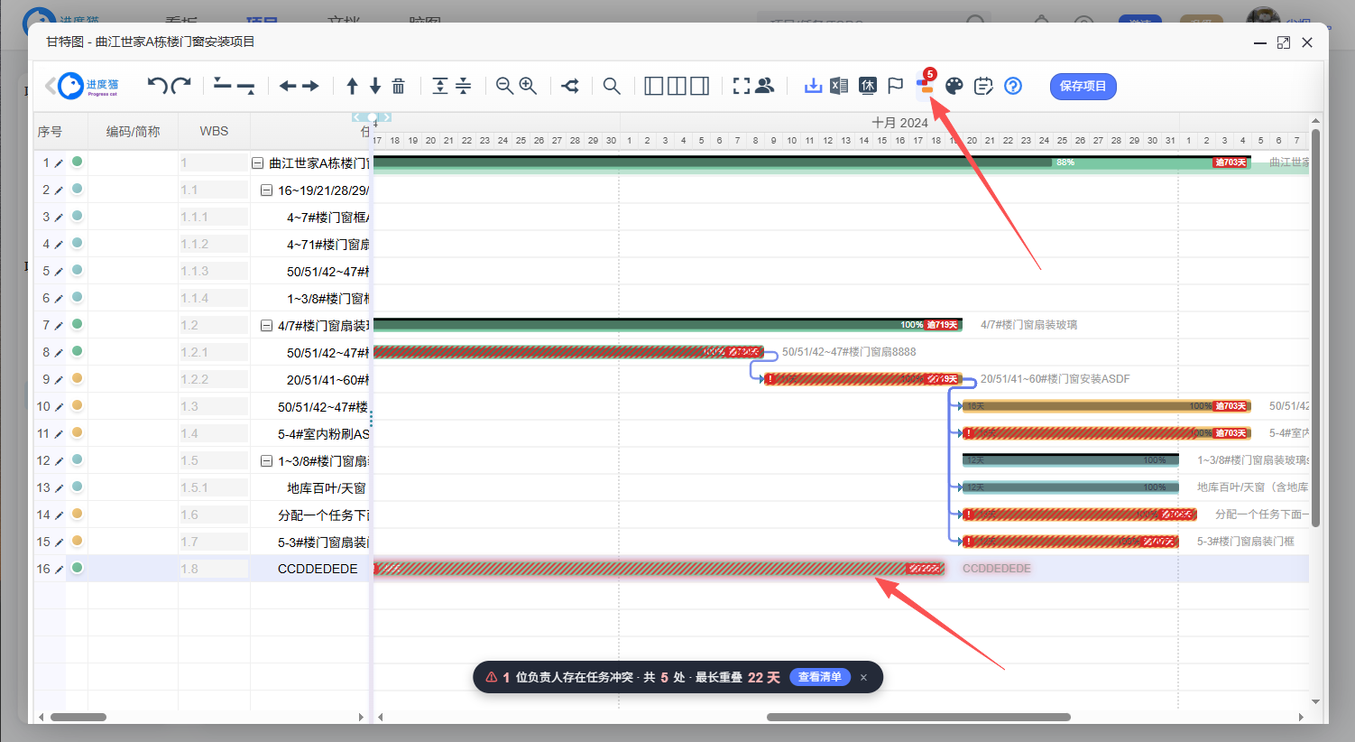Screen dimensions: 1355x742
Task: Redo the last undone action
Action: coord(181,86)
